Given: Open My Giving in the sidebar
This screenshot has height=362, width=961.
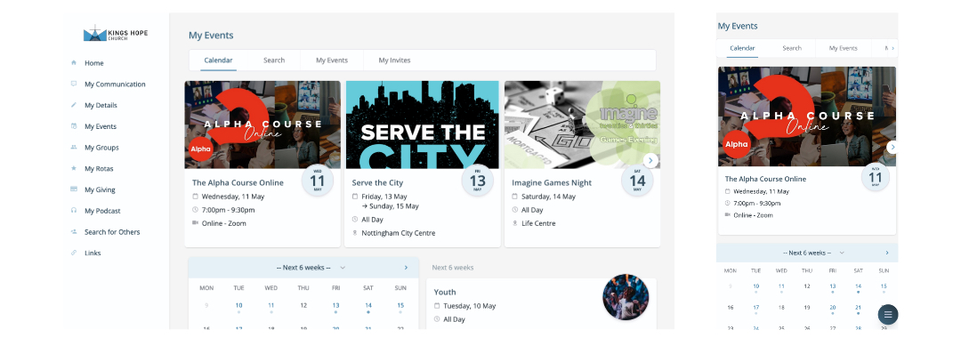Looking at the screenshot, I should point(100,189).
